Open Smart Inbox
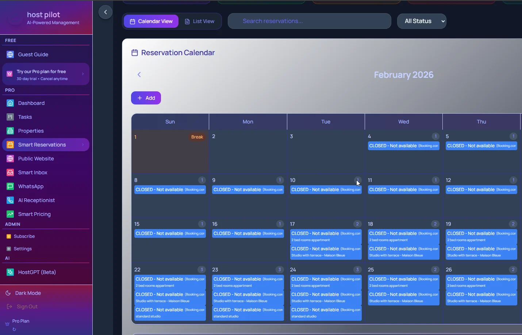522x335 pixels. pos(32,172)
